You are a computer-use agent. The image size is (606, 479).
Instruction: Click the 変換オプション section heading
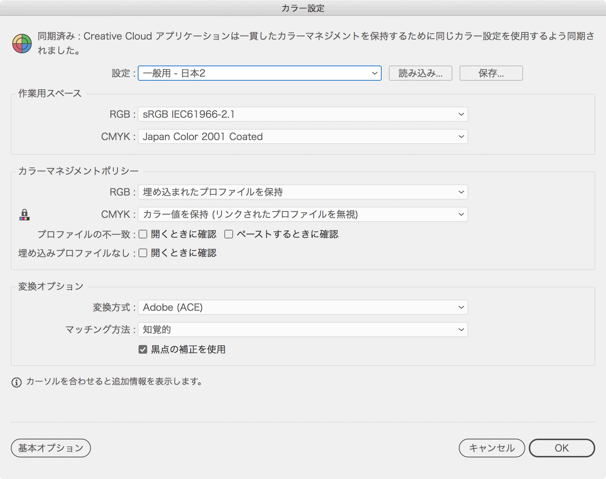click(x=51, y=286)
